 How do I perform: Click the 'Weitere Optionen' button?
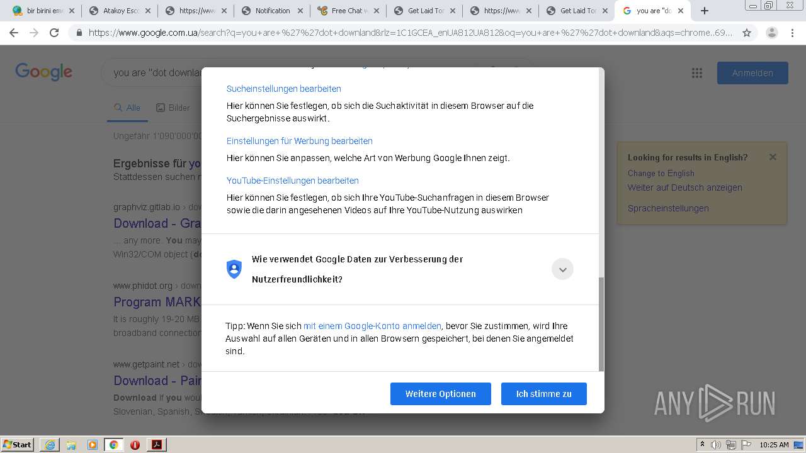click(441, 394)
